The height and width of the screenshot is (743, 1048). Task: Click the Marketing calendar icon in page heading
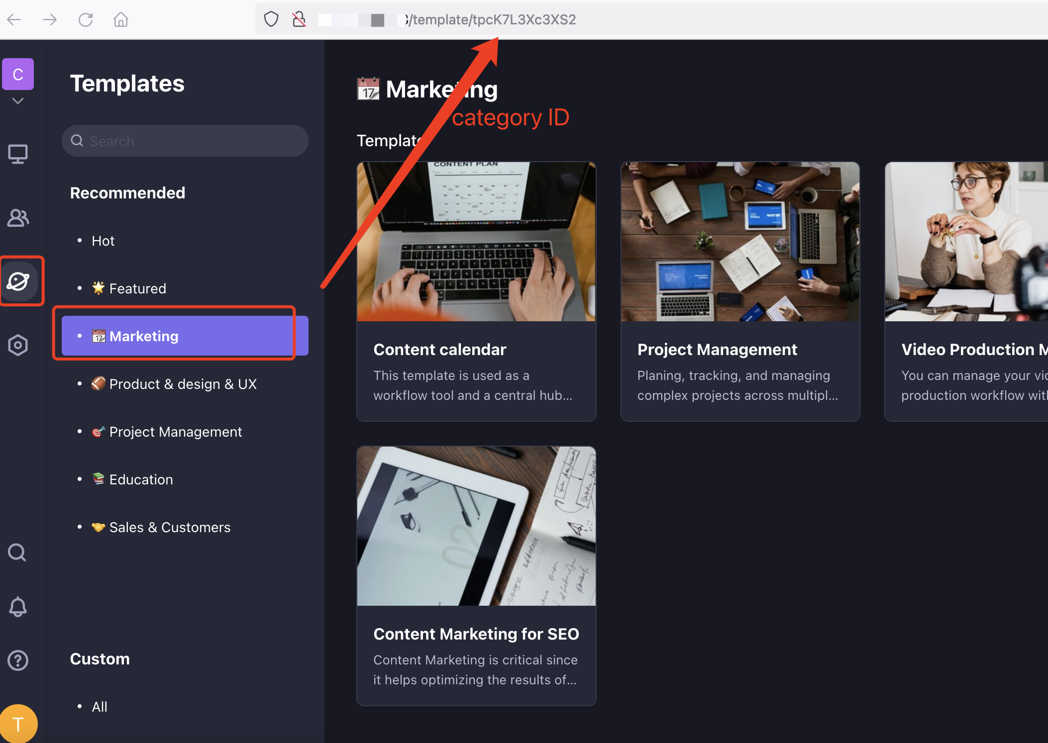(x=368, y=89)
